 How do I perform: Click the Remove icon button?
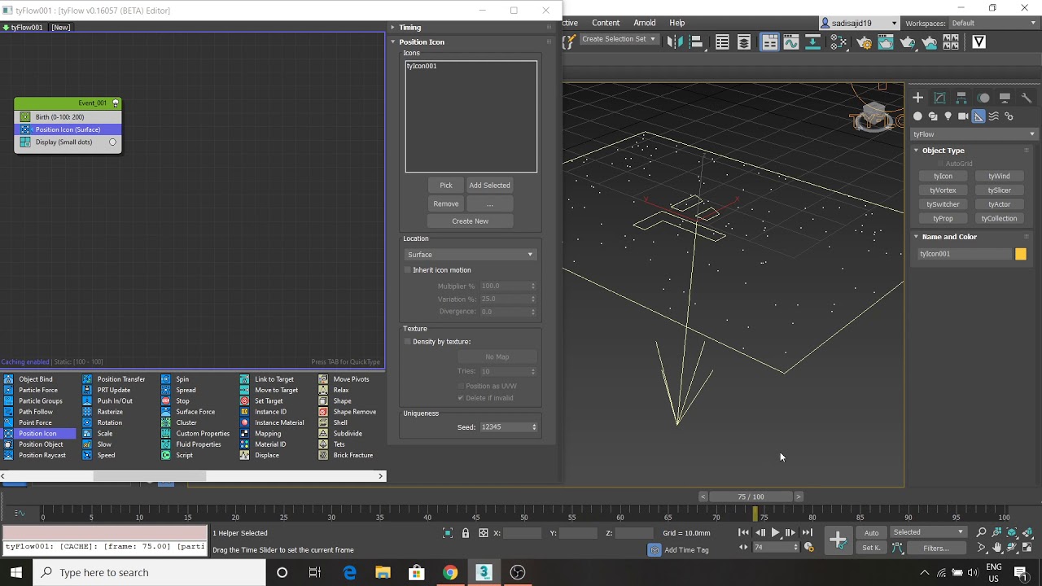click(446, 204)
